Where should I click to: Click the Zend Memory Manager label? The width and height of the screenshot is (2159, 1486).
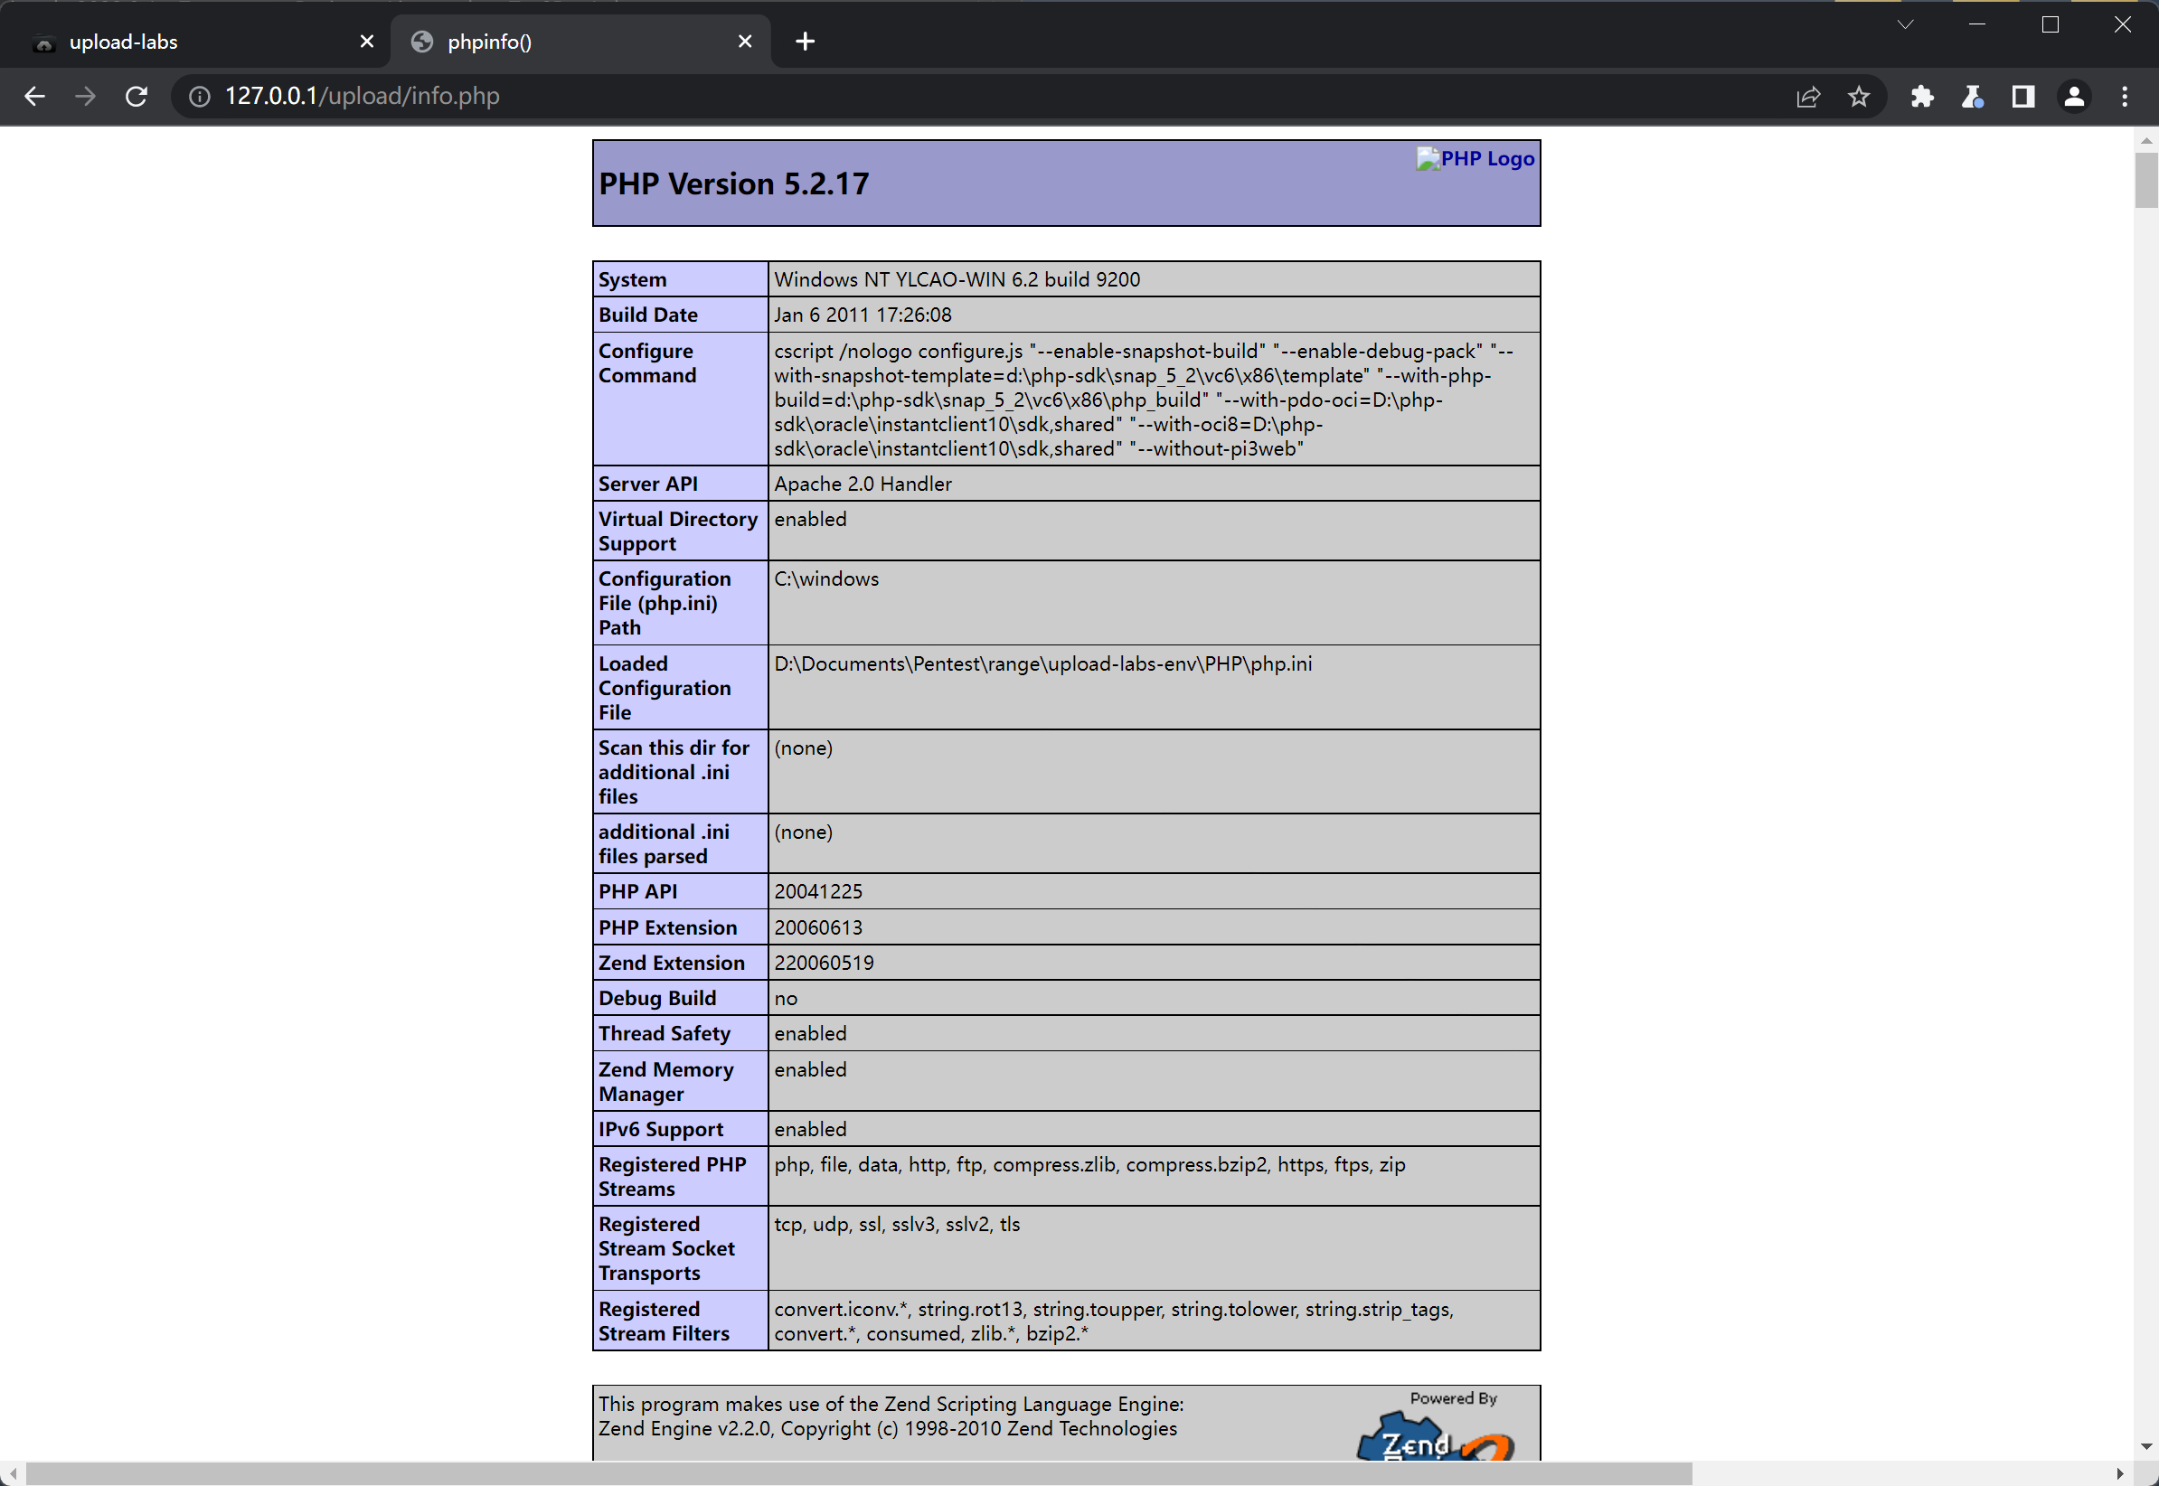pos(665,1083)
